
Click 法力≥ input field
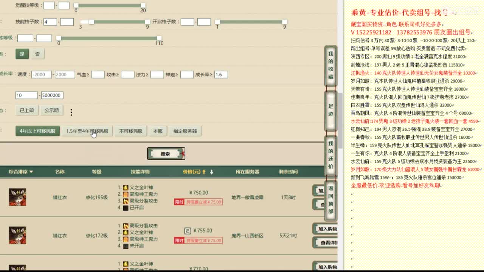(157, 74)
